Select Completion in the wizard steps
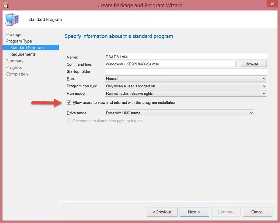The image size is (280, 223). click(17, 74)
